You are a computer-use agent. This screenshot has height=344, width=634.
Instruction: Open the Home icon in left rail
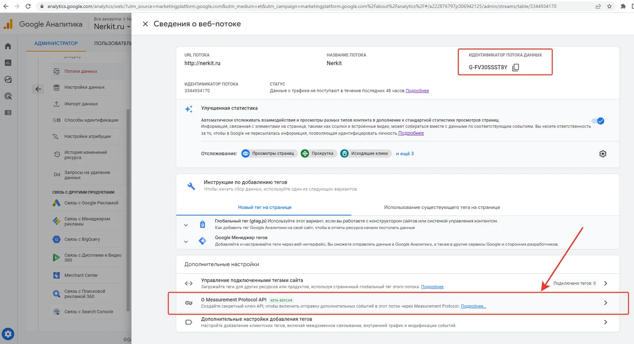(x=8, y=46)
